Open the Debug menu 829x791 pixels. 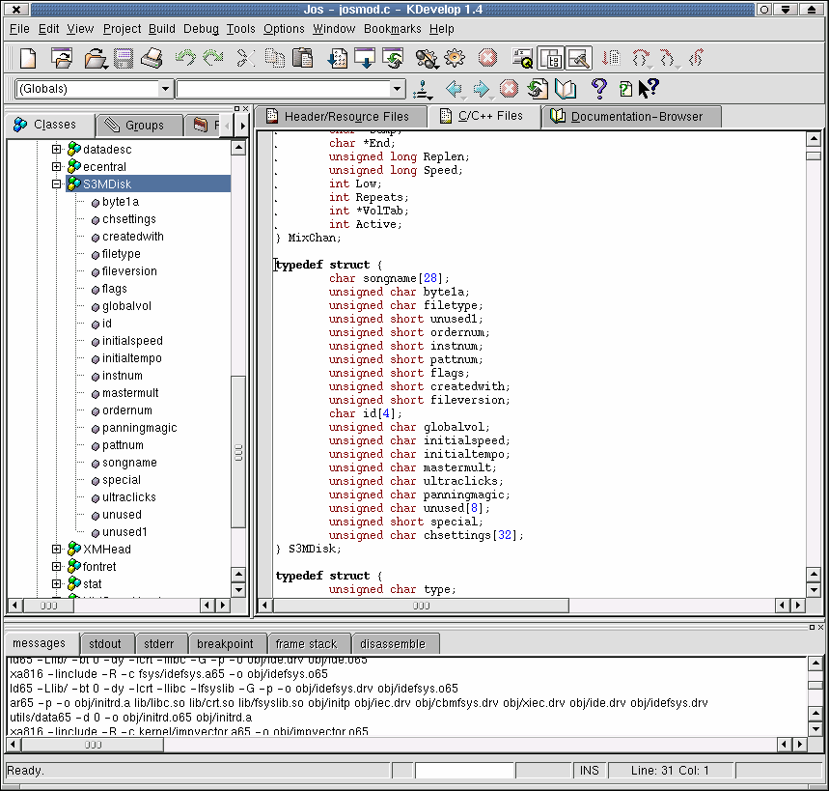(x=201, y=29)
